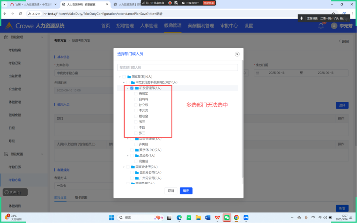Tick the 许凤翔 checkbox
The image size is (357, 223).
click(136, 144)
